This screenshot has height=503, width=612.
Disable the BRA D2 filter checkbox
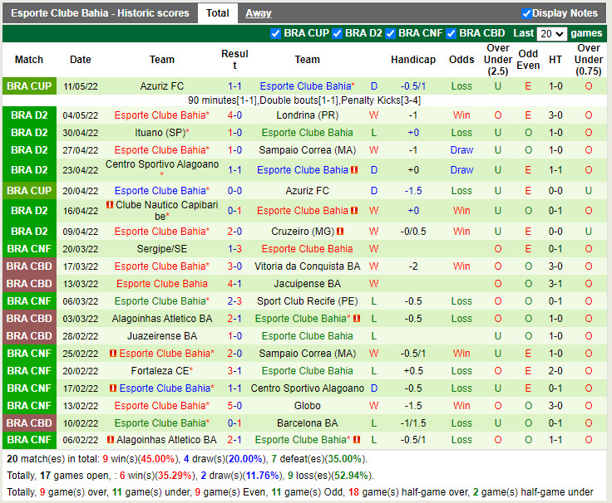[338, 33]
